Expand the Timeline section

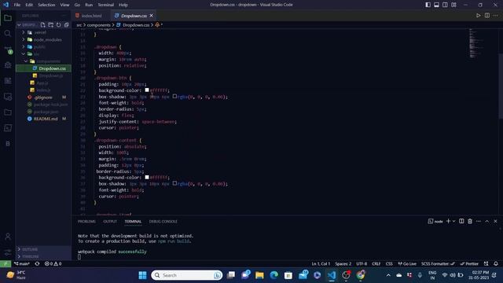click(x=19, y=256)
